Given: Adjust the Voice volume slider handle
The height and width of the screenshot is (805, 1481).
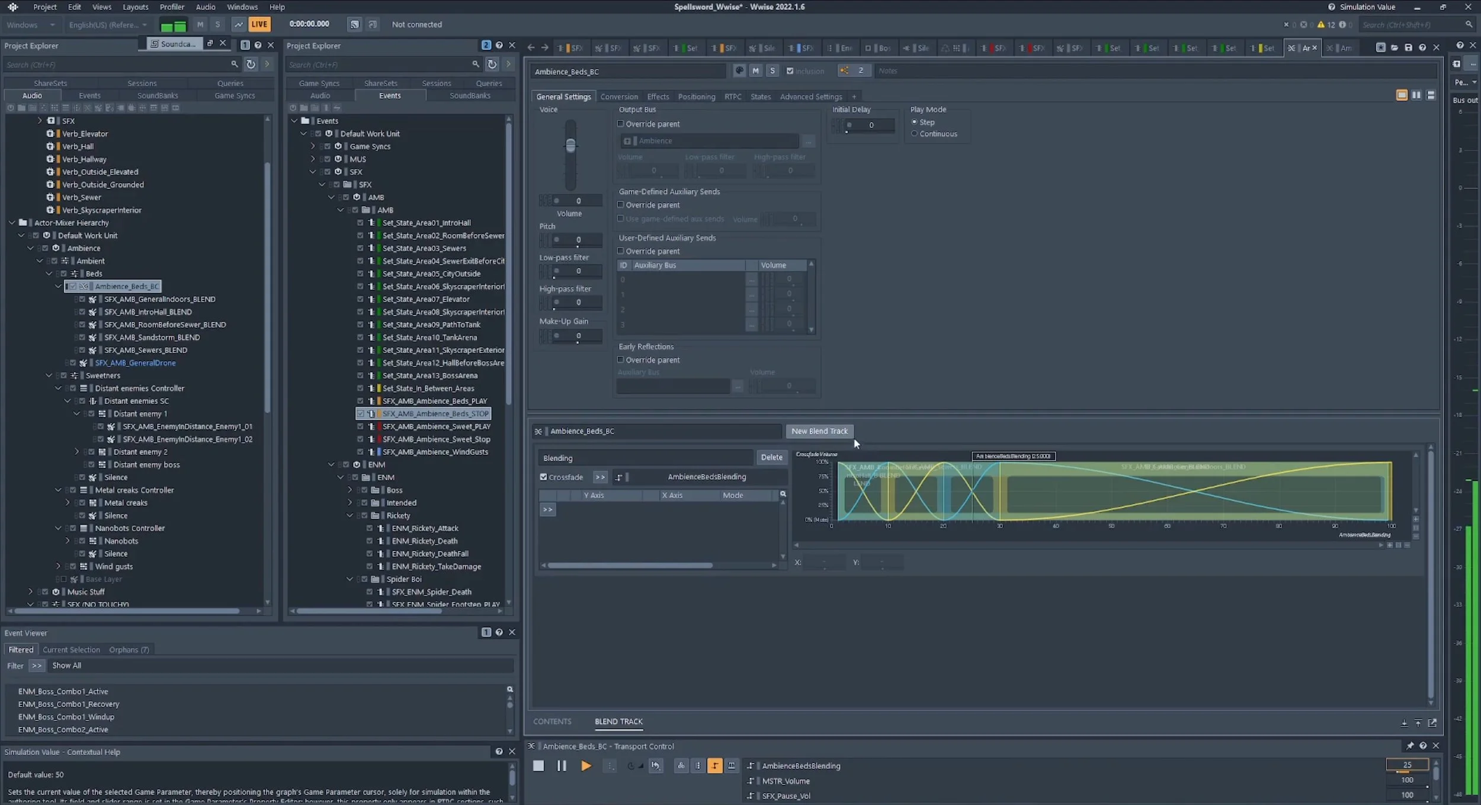Looking at the screenshot, I should 570,145.
